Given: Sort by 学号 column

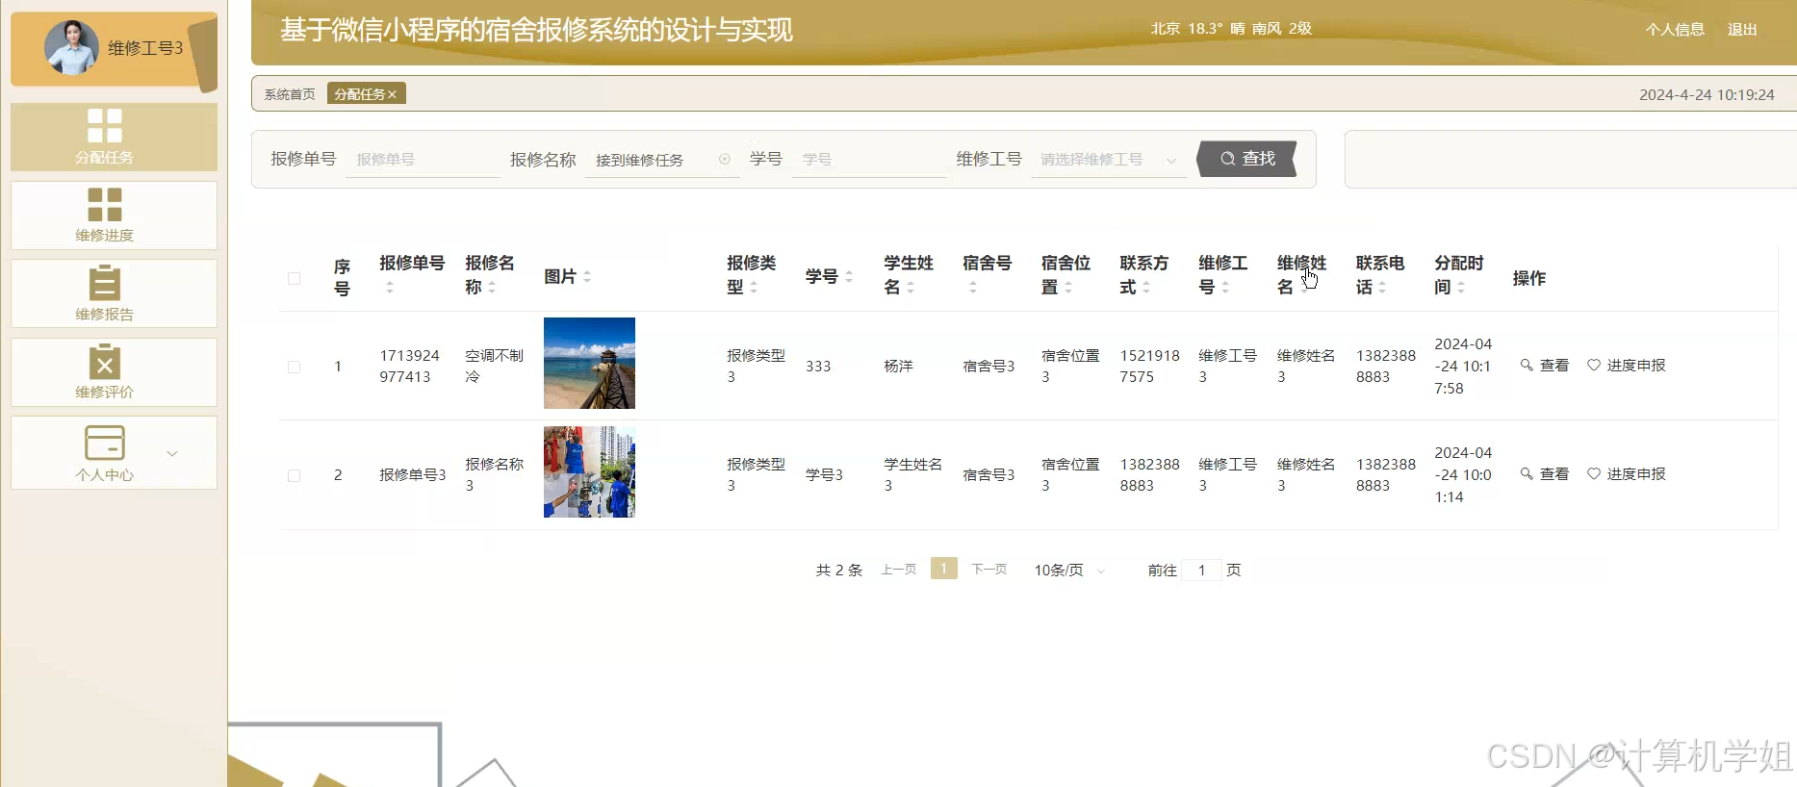Looking at the screenshot, I should pos(849,276).
